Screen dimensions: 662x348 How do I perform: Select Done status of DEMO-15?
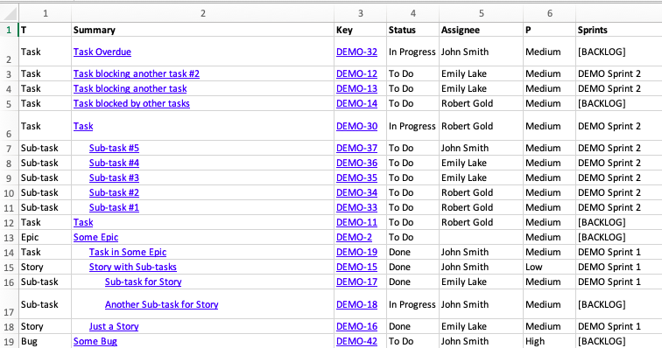(413, 267)
